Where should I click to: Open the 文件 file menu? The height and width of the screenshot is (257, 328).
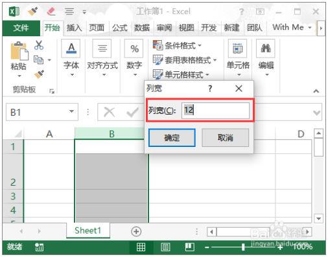coord(21,28)
